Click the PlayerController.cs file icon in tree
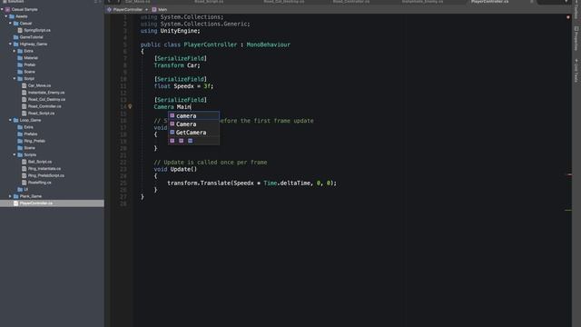The image size is (581, 327). (x=16, y=203)
